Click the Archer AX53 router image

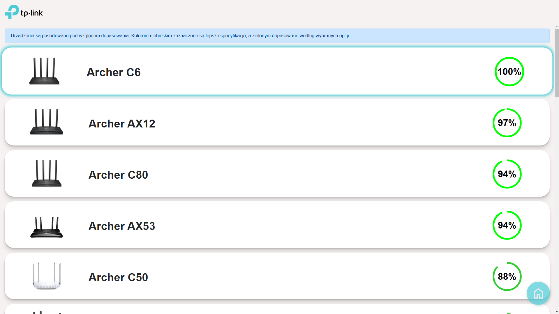point(47,227)
